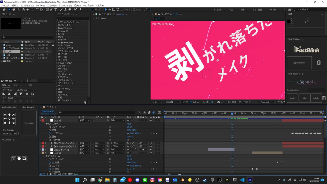Select the Eraser tool
Viewport: 327px width, 184px height.
70,10
